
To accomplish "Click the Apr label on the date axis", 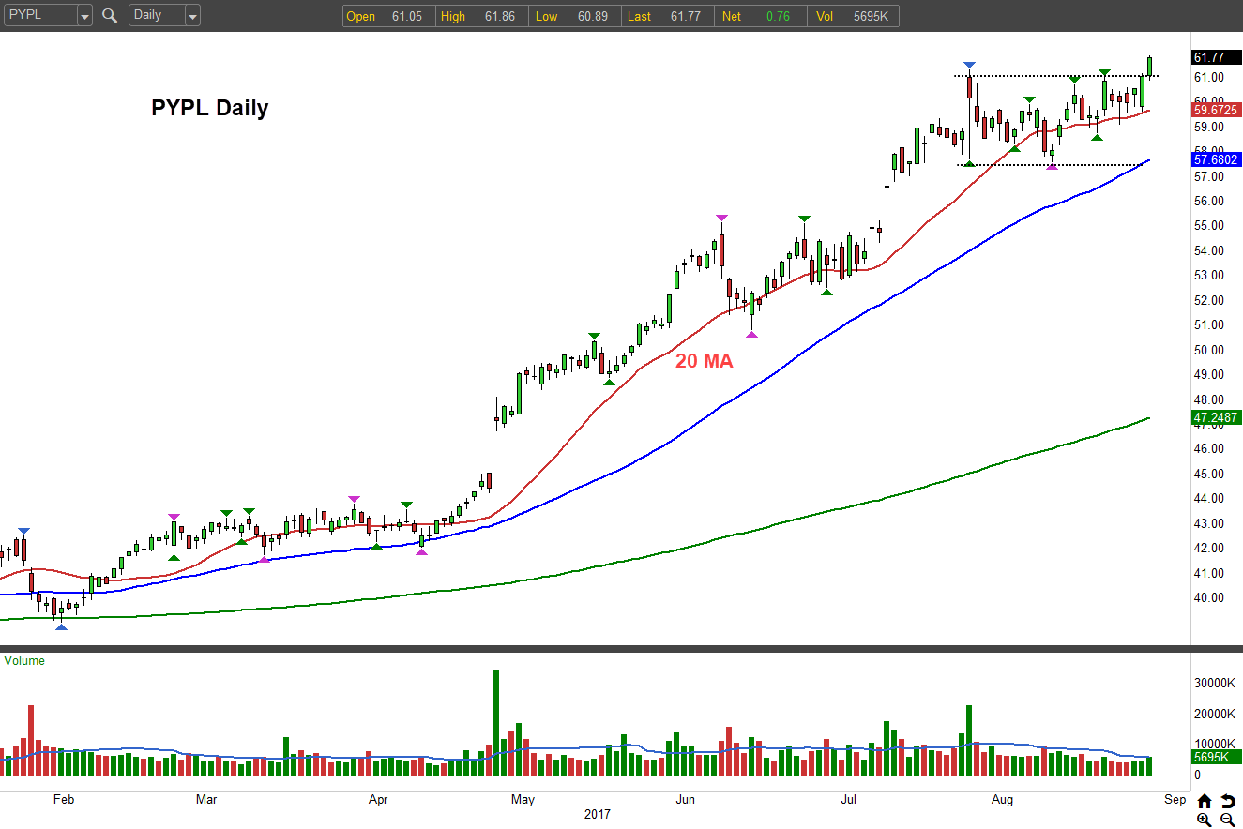I will click(x=378, y=800).
